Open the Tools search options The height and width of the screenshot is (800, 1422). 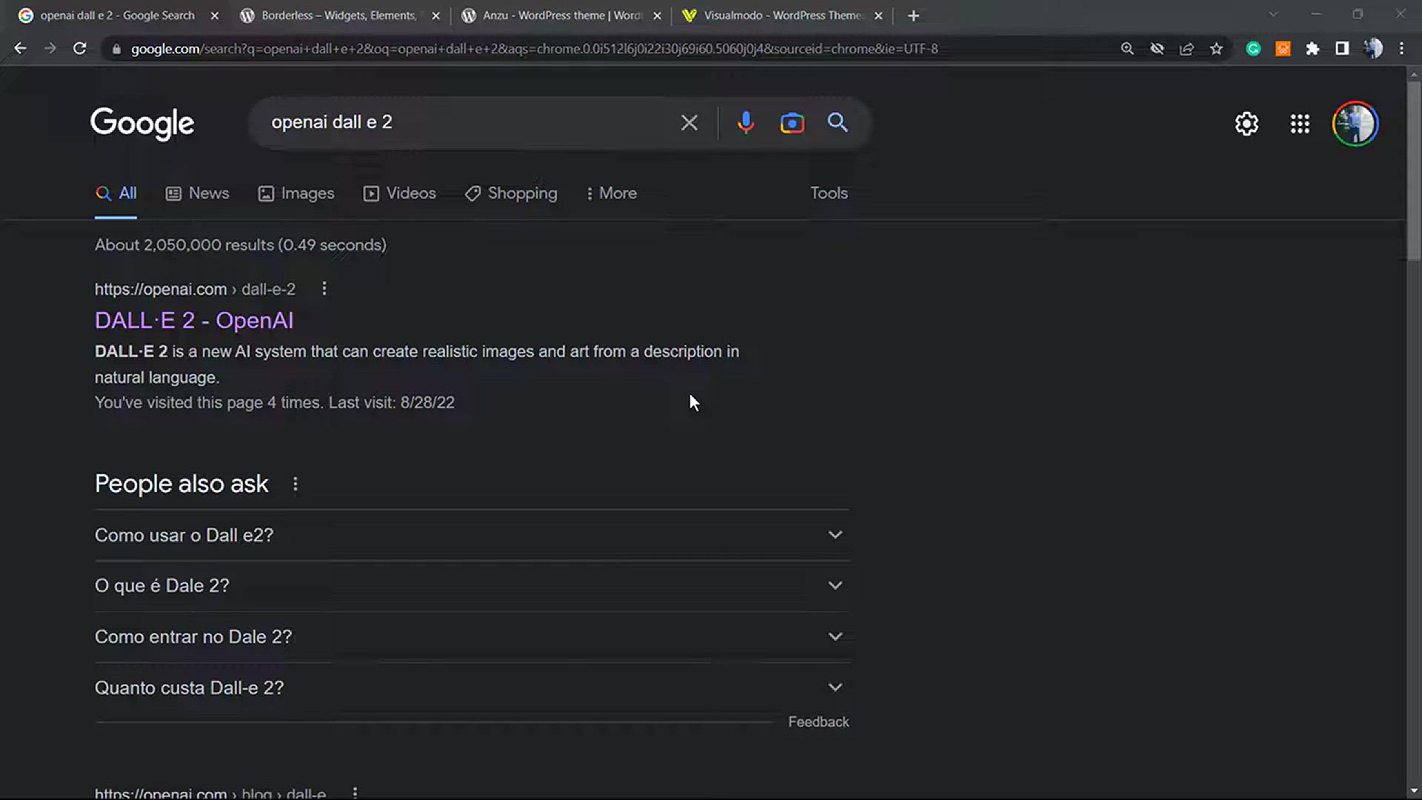[x=829, y=193]
